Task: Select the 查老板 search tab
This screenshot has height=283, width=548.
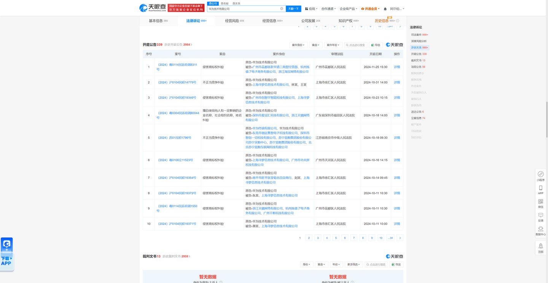Action: 225,3
